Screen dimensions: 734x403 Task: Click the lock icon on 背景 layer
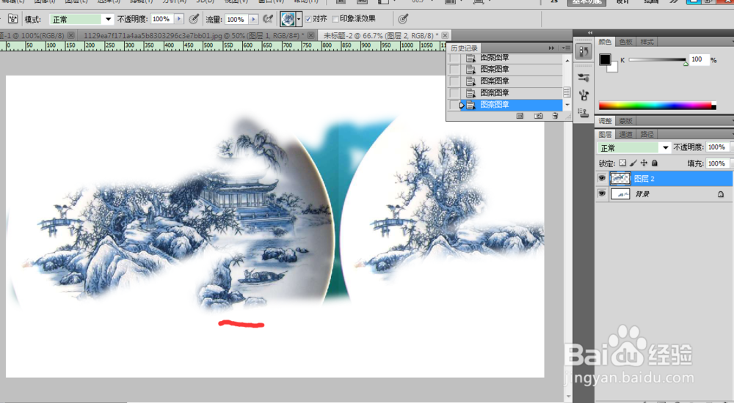coord(721,194)
